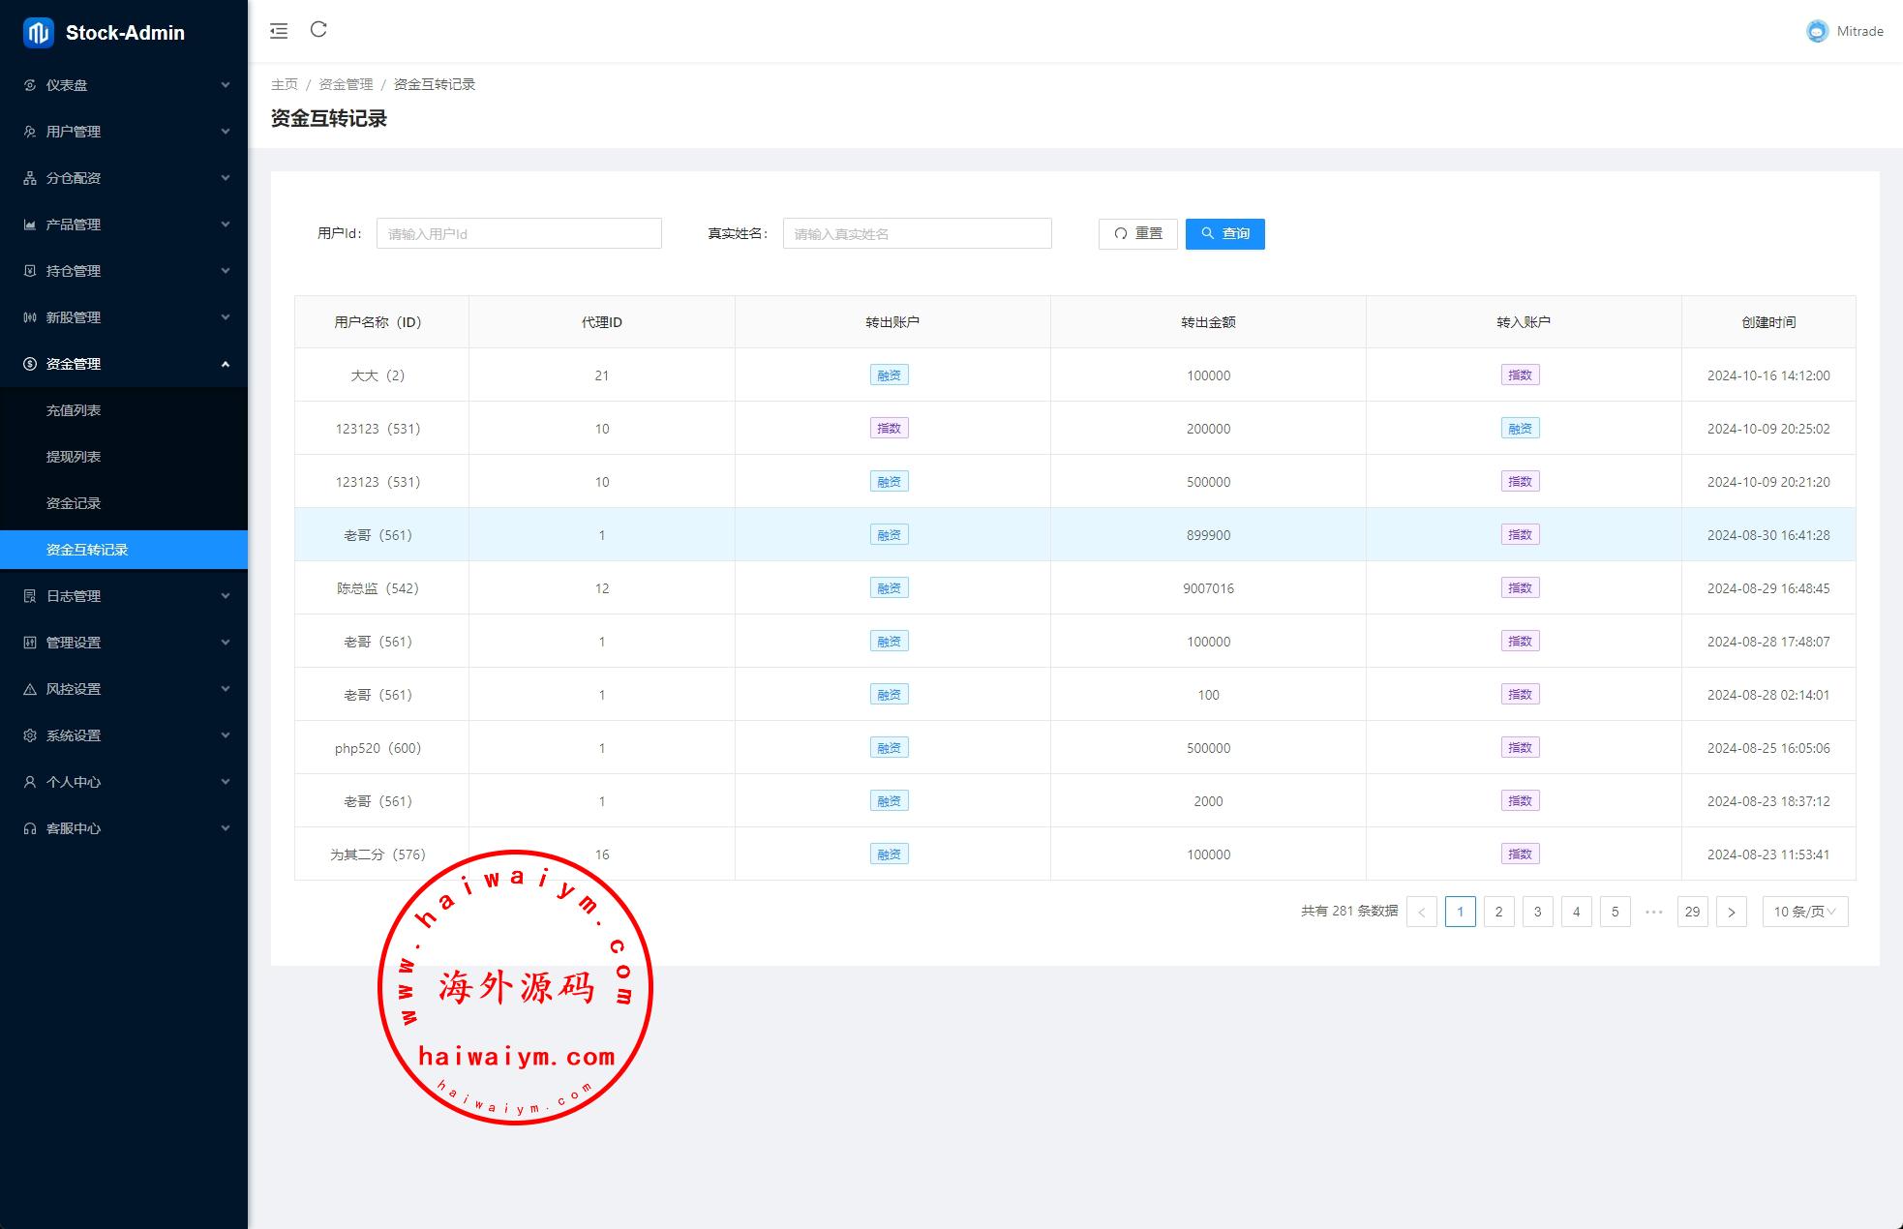The width and height of the screenshot is (1903, 1229).
Task: Open 提现列表 submenu item
Action: 74,457
